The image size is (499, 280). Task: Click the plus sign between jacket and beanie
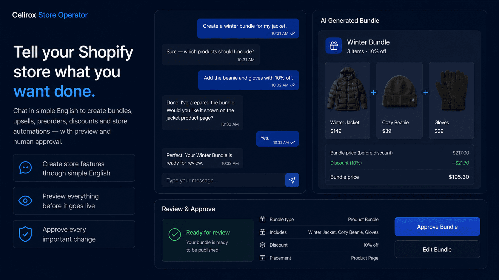(x=373, y=93)
